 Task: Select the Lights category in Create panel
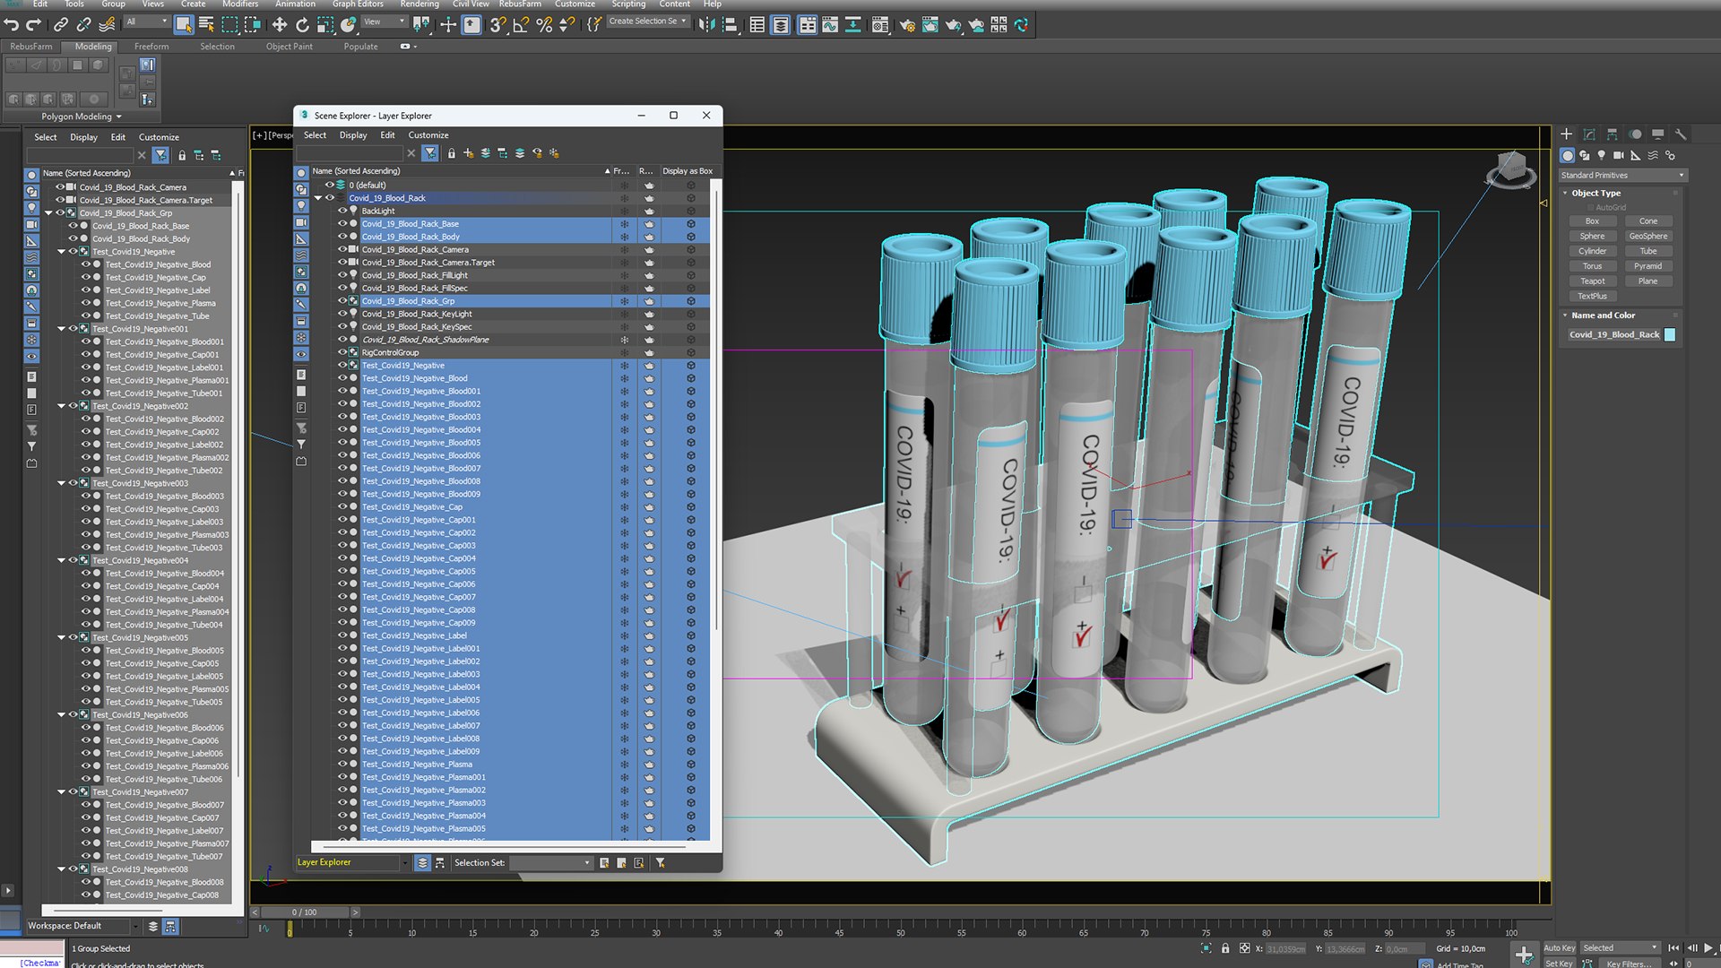[x=1602, y=155]
